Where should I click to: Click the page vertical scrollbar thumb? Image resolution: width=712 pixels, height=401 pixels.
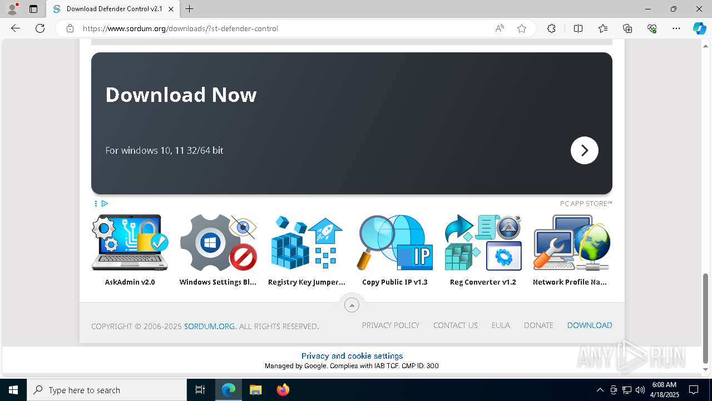(x=706, y=317)
